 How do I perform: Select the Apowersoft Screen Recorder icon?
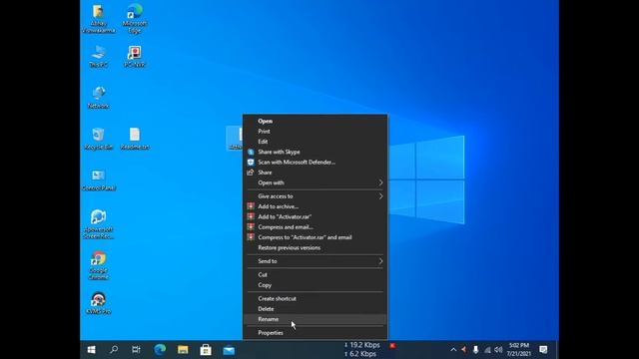click(x=98, y=223)
